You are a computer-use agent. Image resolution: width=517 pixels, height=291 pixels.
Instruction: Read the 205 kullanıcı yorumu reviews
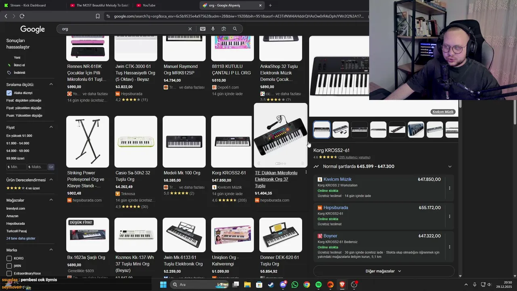point(354,157)
